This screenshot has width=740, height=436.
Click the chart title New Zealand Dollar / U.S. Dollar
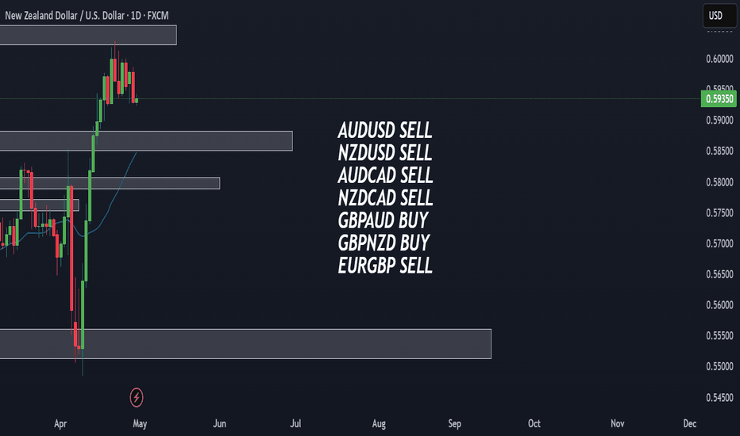(x=65, y=16)
